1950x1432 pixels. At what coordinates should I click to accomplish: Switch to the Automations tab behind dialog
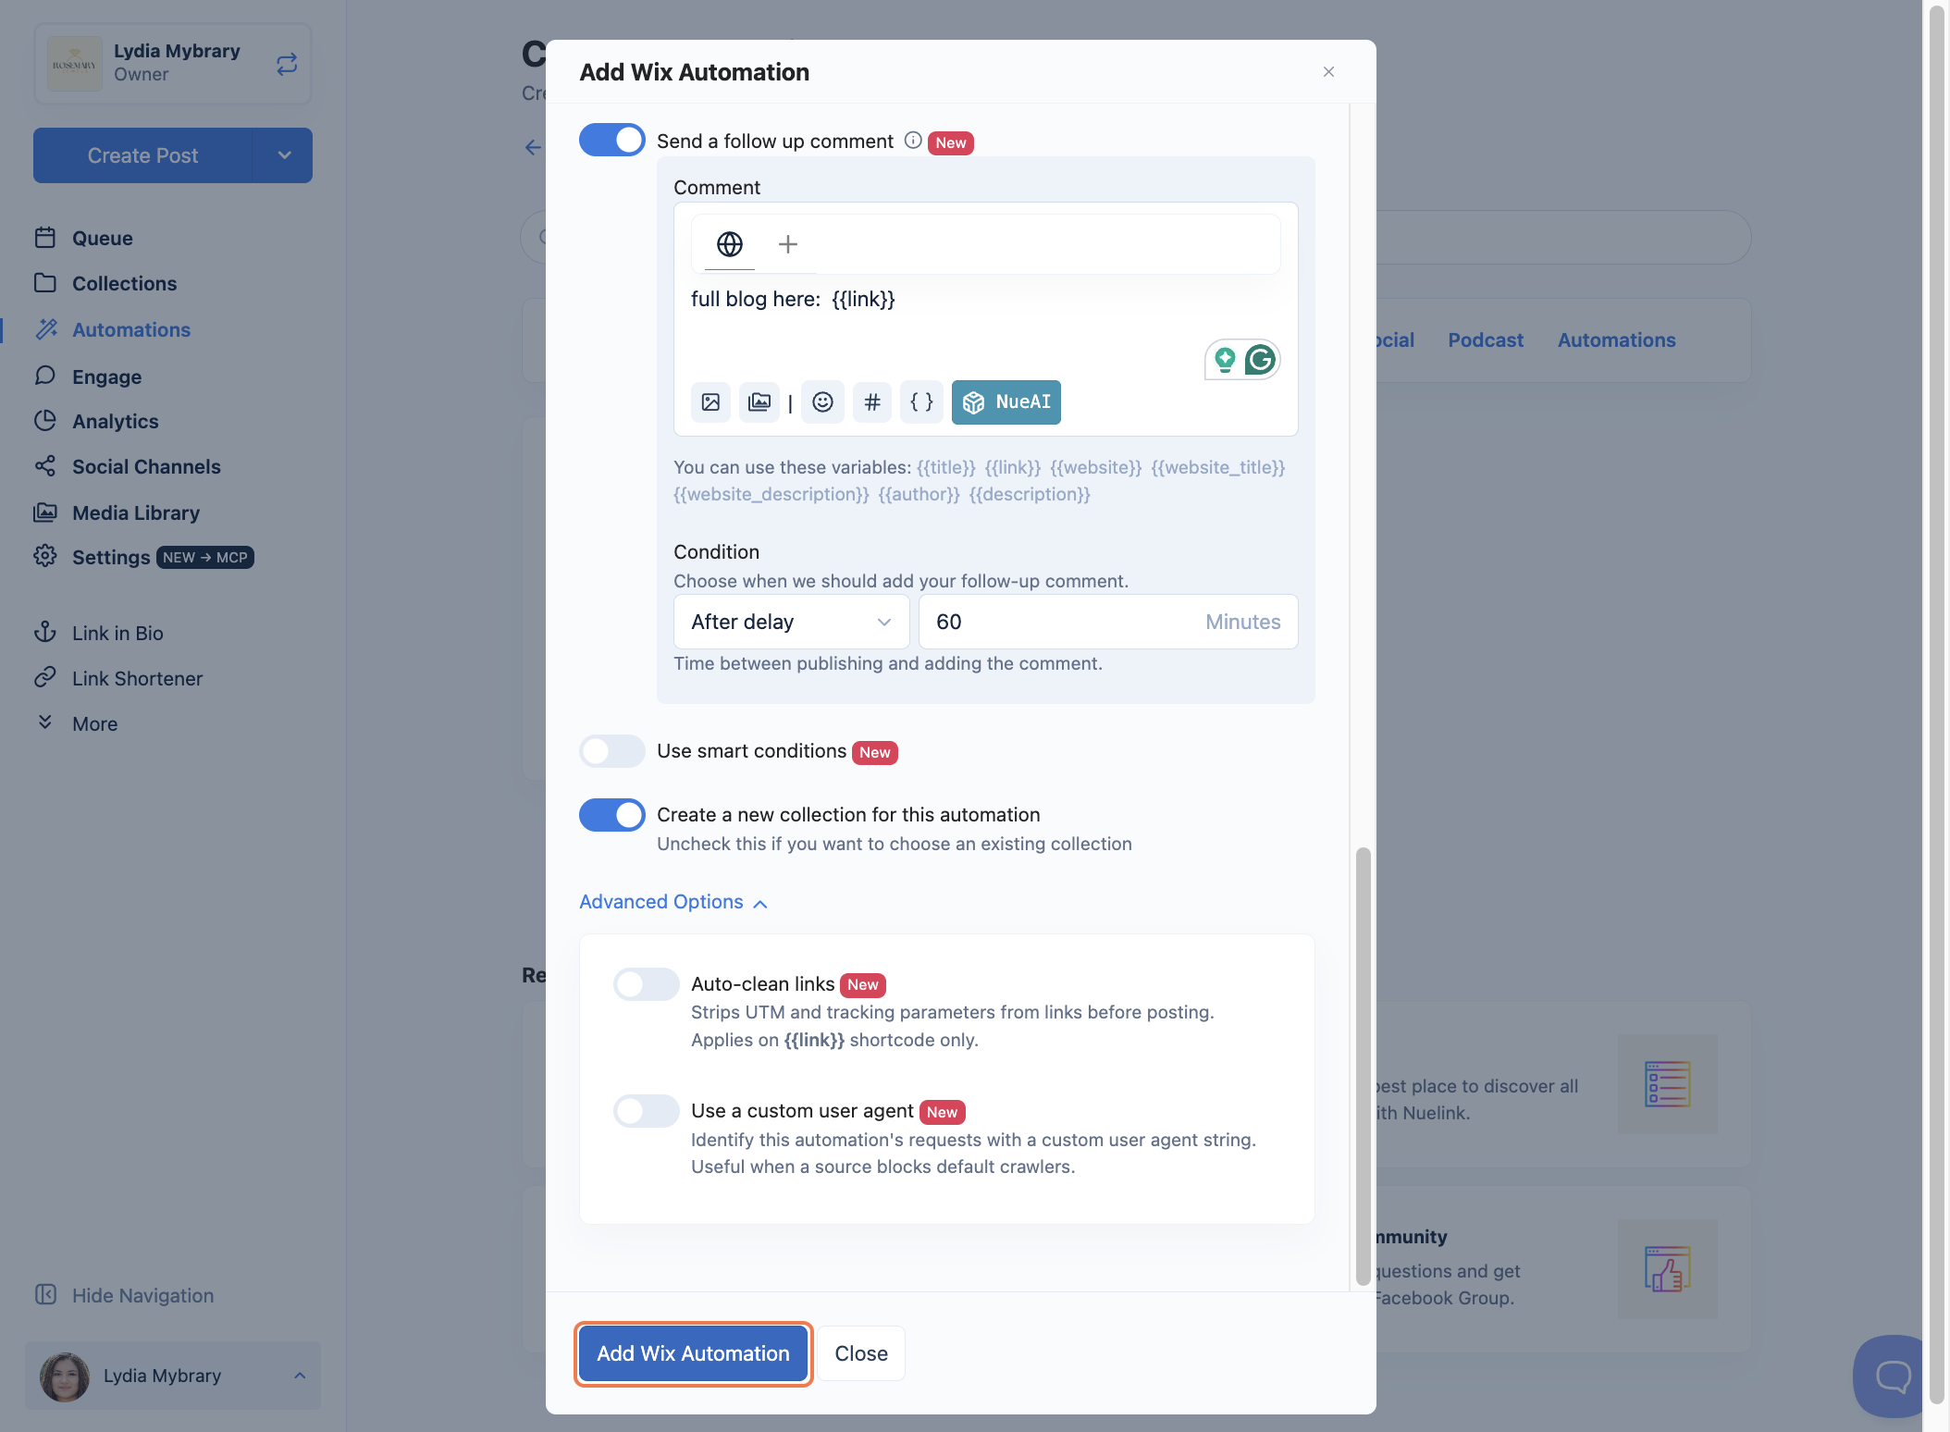coord(1616,339)
